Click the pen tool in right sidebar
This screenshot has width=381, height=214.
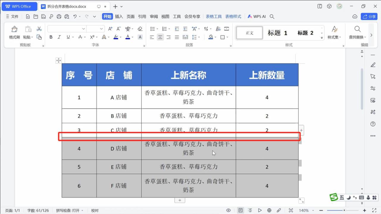(373, 65)
